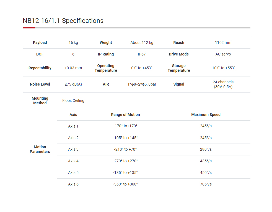Click the AC servo drive mode value
Viewport: 272px width, 212px height.
point(223,54)
